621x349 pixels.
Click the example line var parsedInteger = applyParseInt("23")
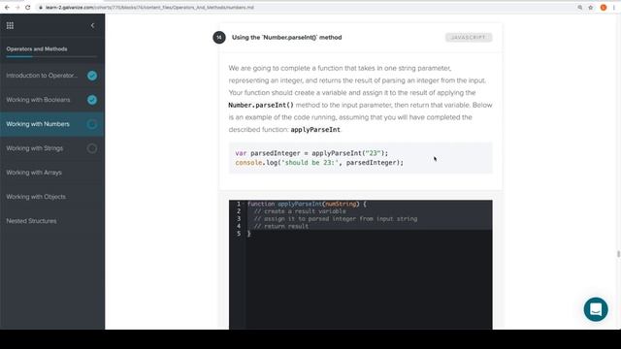pyautogui.click(x=311, y=153)
